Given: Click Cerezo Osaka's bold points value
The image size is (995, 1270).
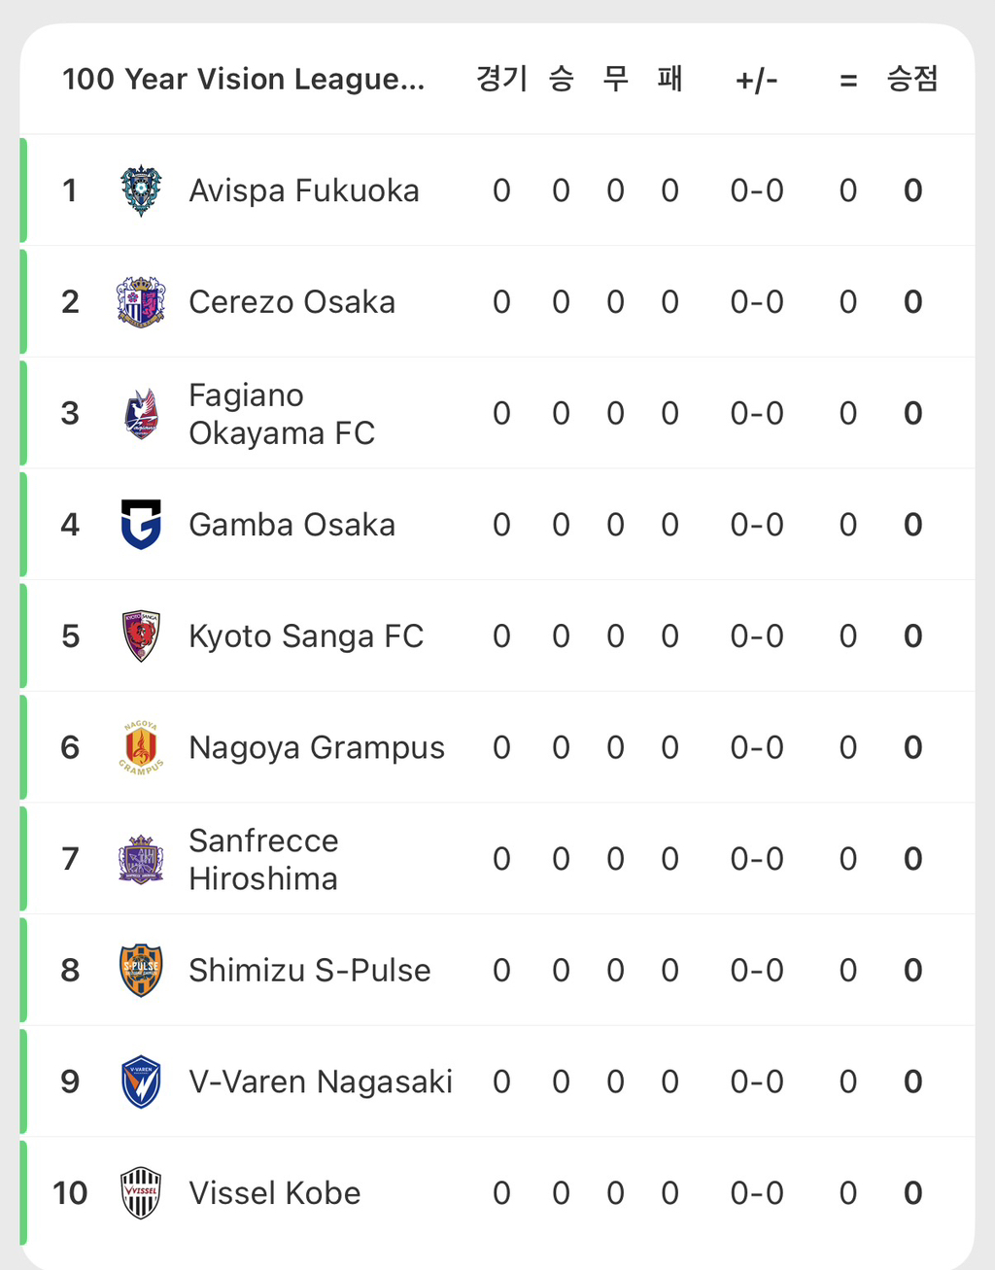Looking at the screenshot, I should click(912, 302).
